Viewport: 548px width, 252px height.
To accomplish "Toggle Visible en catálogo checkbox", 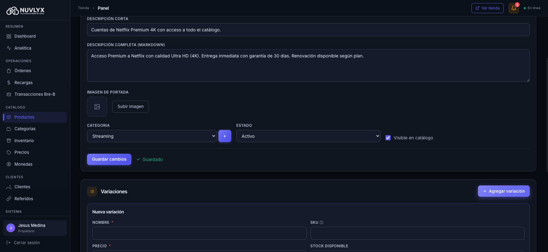I will click(x=388, y=138).
